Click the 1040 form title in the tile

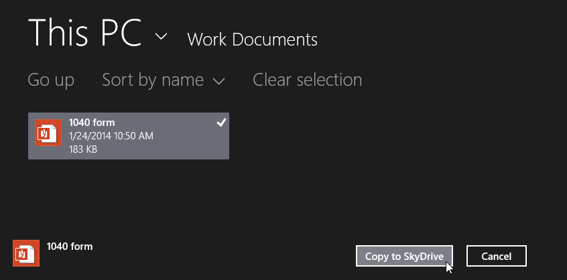click(x=92, y=123)
